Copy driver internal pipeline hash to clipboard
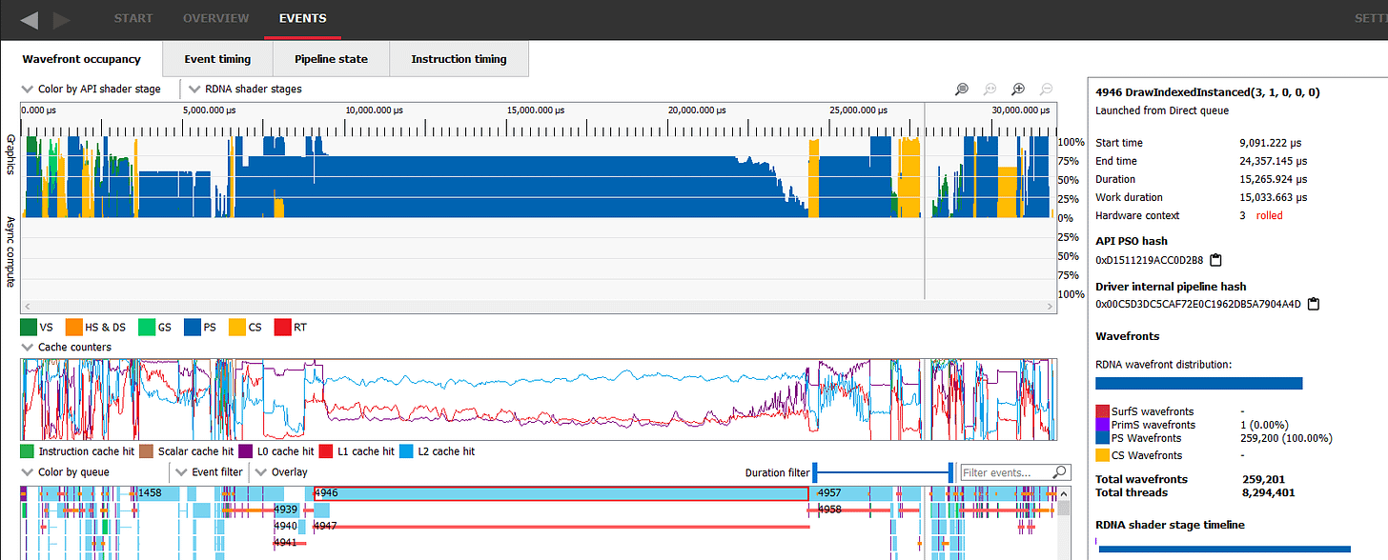Image resolution: width=1388 pixels, height=560 pixels. pyautogui.click(x=1314, y=305)
